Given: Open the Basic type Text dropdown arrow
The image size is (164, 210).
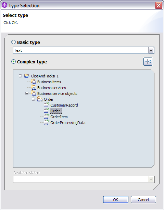Looking at the screenshot, I should pyautogui.click(x=151, y=50).
